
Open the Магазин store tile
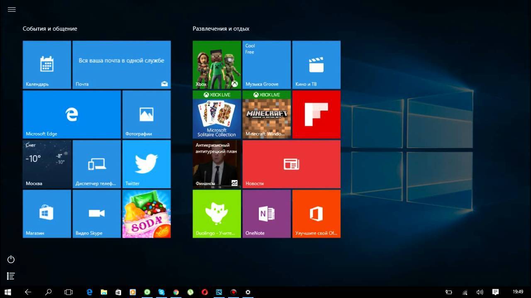46,214
